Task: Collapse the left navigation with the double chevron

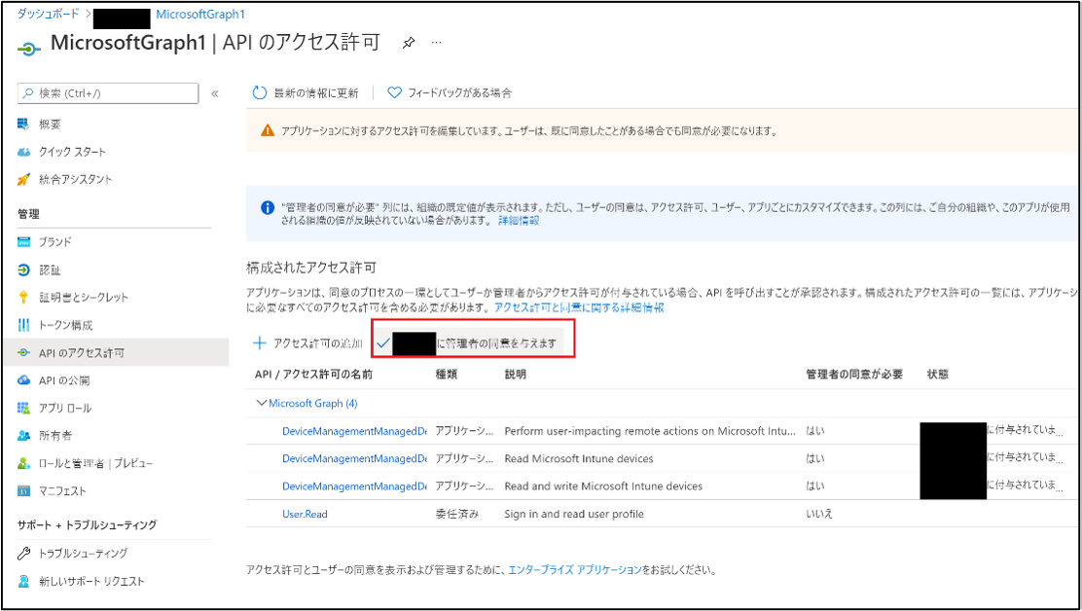Action: 215,93
